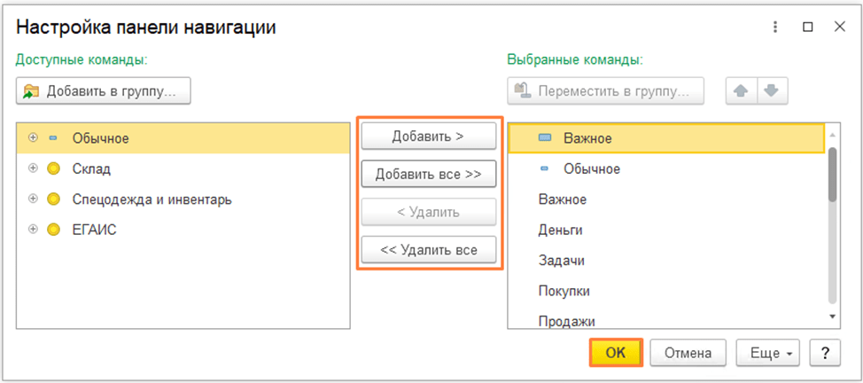This screenshot has width=863, height=383.
Task: Expand the ЕГАИС tree node
Action: pos(33,229)
